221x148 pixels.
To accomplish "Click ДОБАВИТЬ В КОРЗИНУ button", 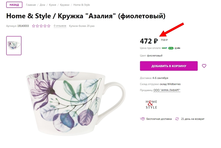I will pyautogui.click(x=169, y=66).
